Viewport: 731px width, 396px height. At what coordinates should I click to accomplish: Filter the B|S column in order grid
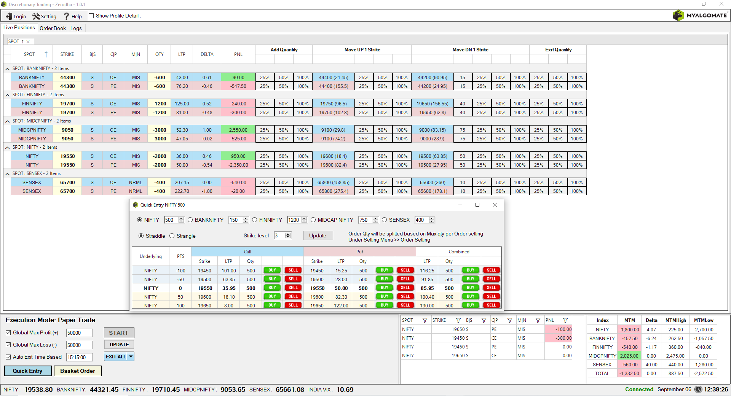click(484, 320)
